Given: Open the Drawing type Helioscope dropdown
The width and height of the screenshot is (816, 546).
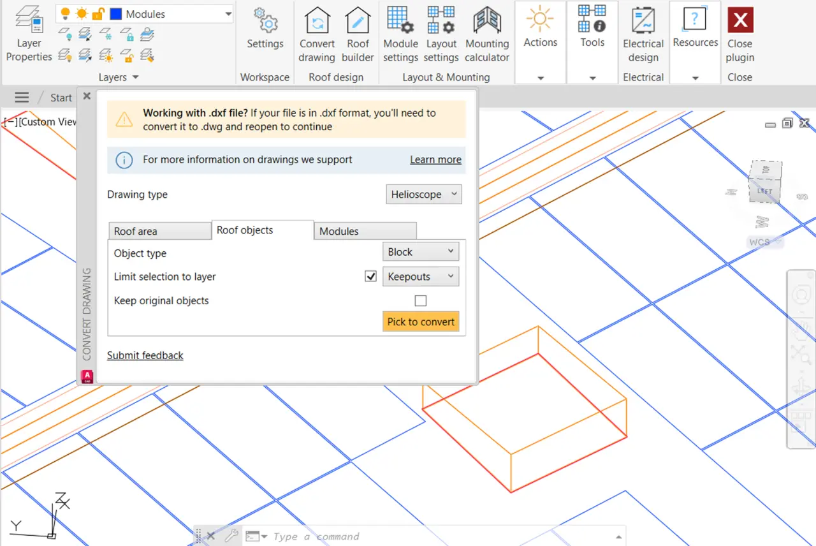Looking at the screenshot, I should pos(424,195).
